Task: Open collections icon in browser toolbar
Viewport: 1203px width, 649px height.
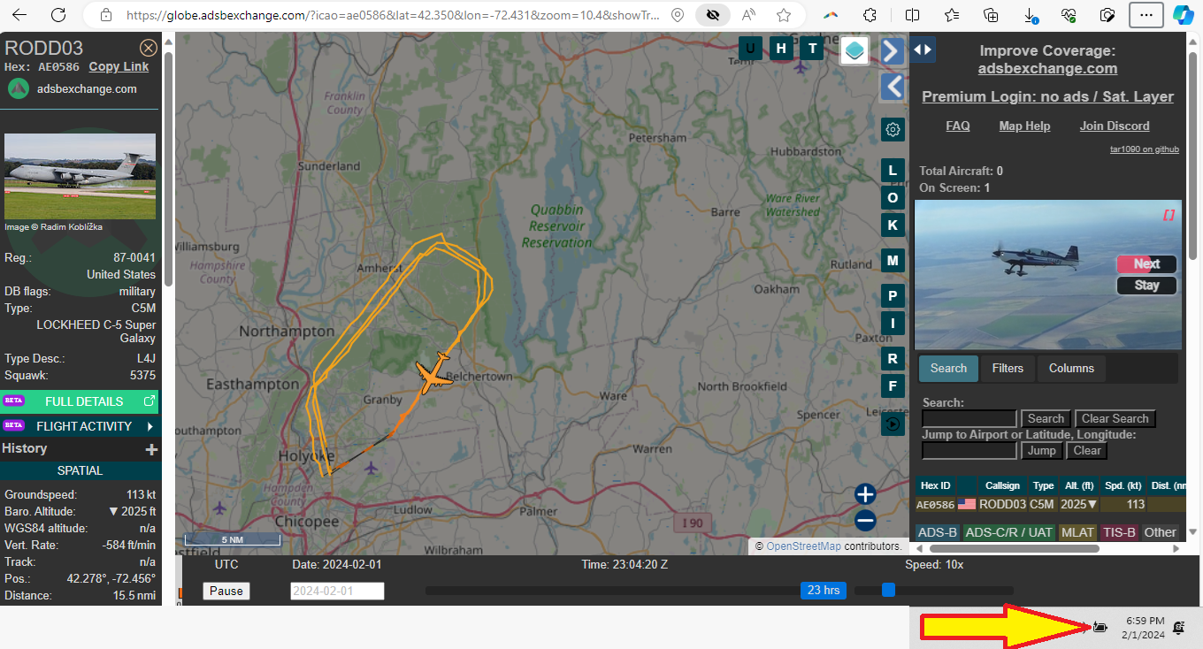Action: click(x=992, y=15)
